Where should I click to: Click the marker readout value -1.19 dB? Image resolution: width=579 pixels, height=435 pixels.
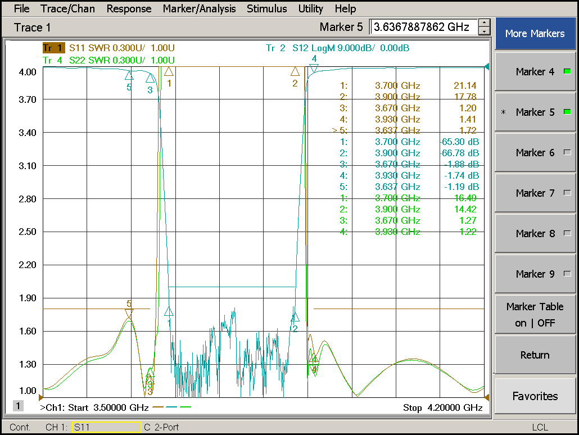(462, 187)
